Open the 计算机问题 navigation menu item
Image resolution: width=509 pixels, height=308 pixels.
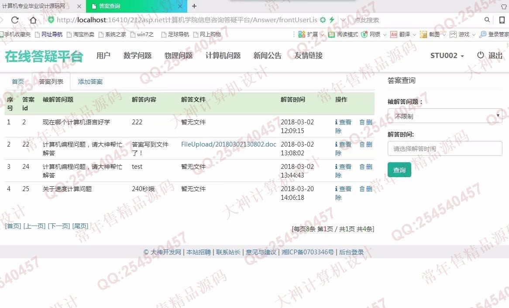[223, 56]
